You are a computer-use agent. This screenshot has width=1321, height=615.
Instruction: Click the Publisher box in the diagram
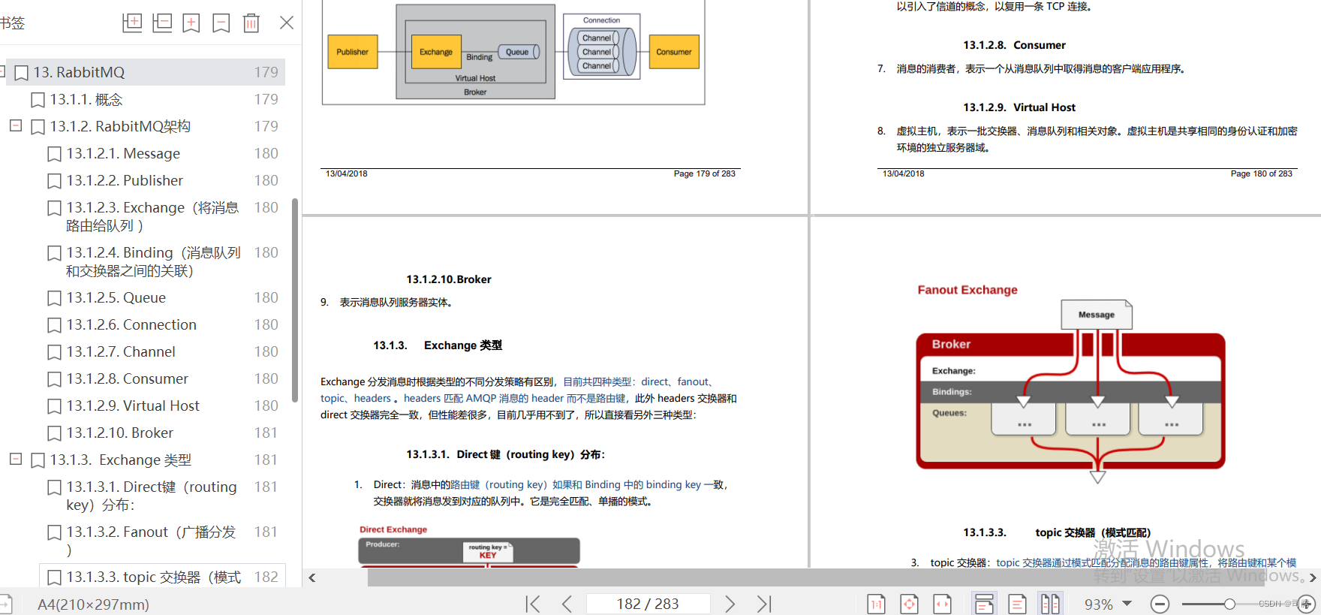click(x=353, y=52)
